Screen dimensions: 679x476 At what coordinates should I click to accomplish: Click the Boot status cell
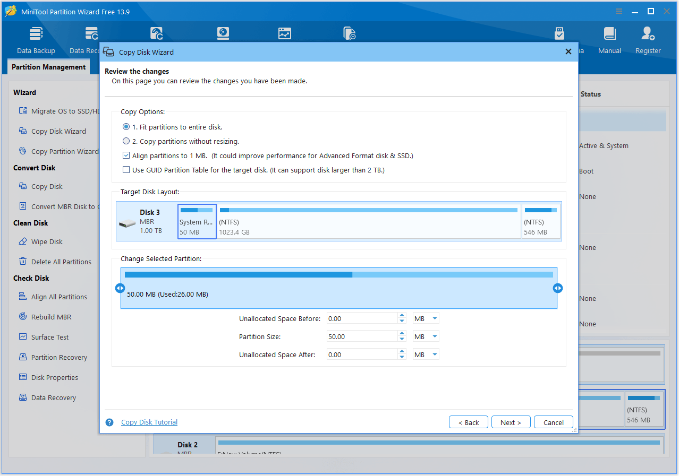pos(587,171)
